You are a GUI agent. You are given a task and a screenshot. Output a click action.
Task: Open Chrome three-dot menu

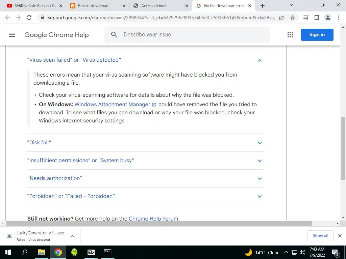[x=339, y=18]
